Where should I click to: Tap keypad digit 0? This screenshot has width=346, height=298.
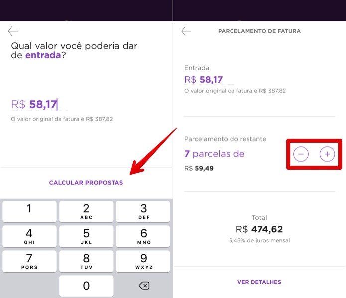[x=86, y=286]
